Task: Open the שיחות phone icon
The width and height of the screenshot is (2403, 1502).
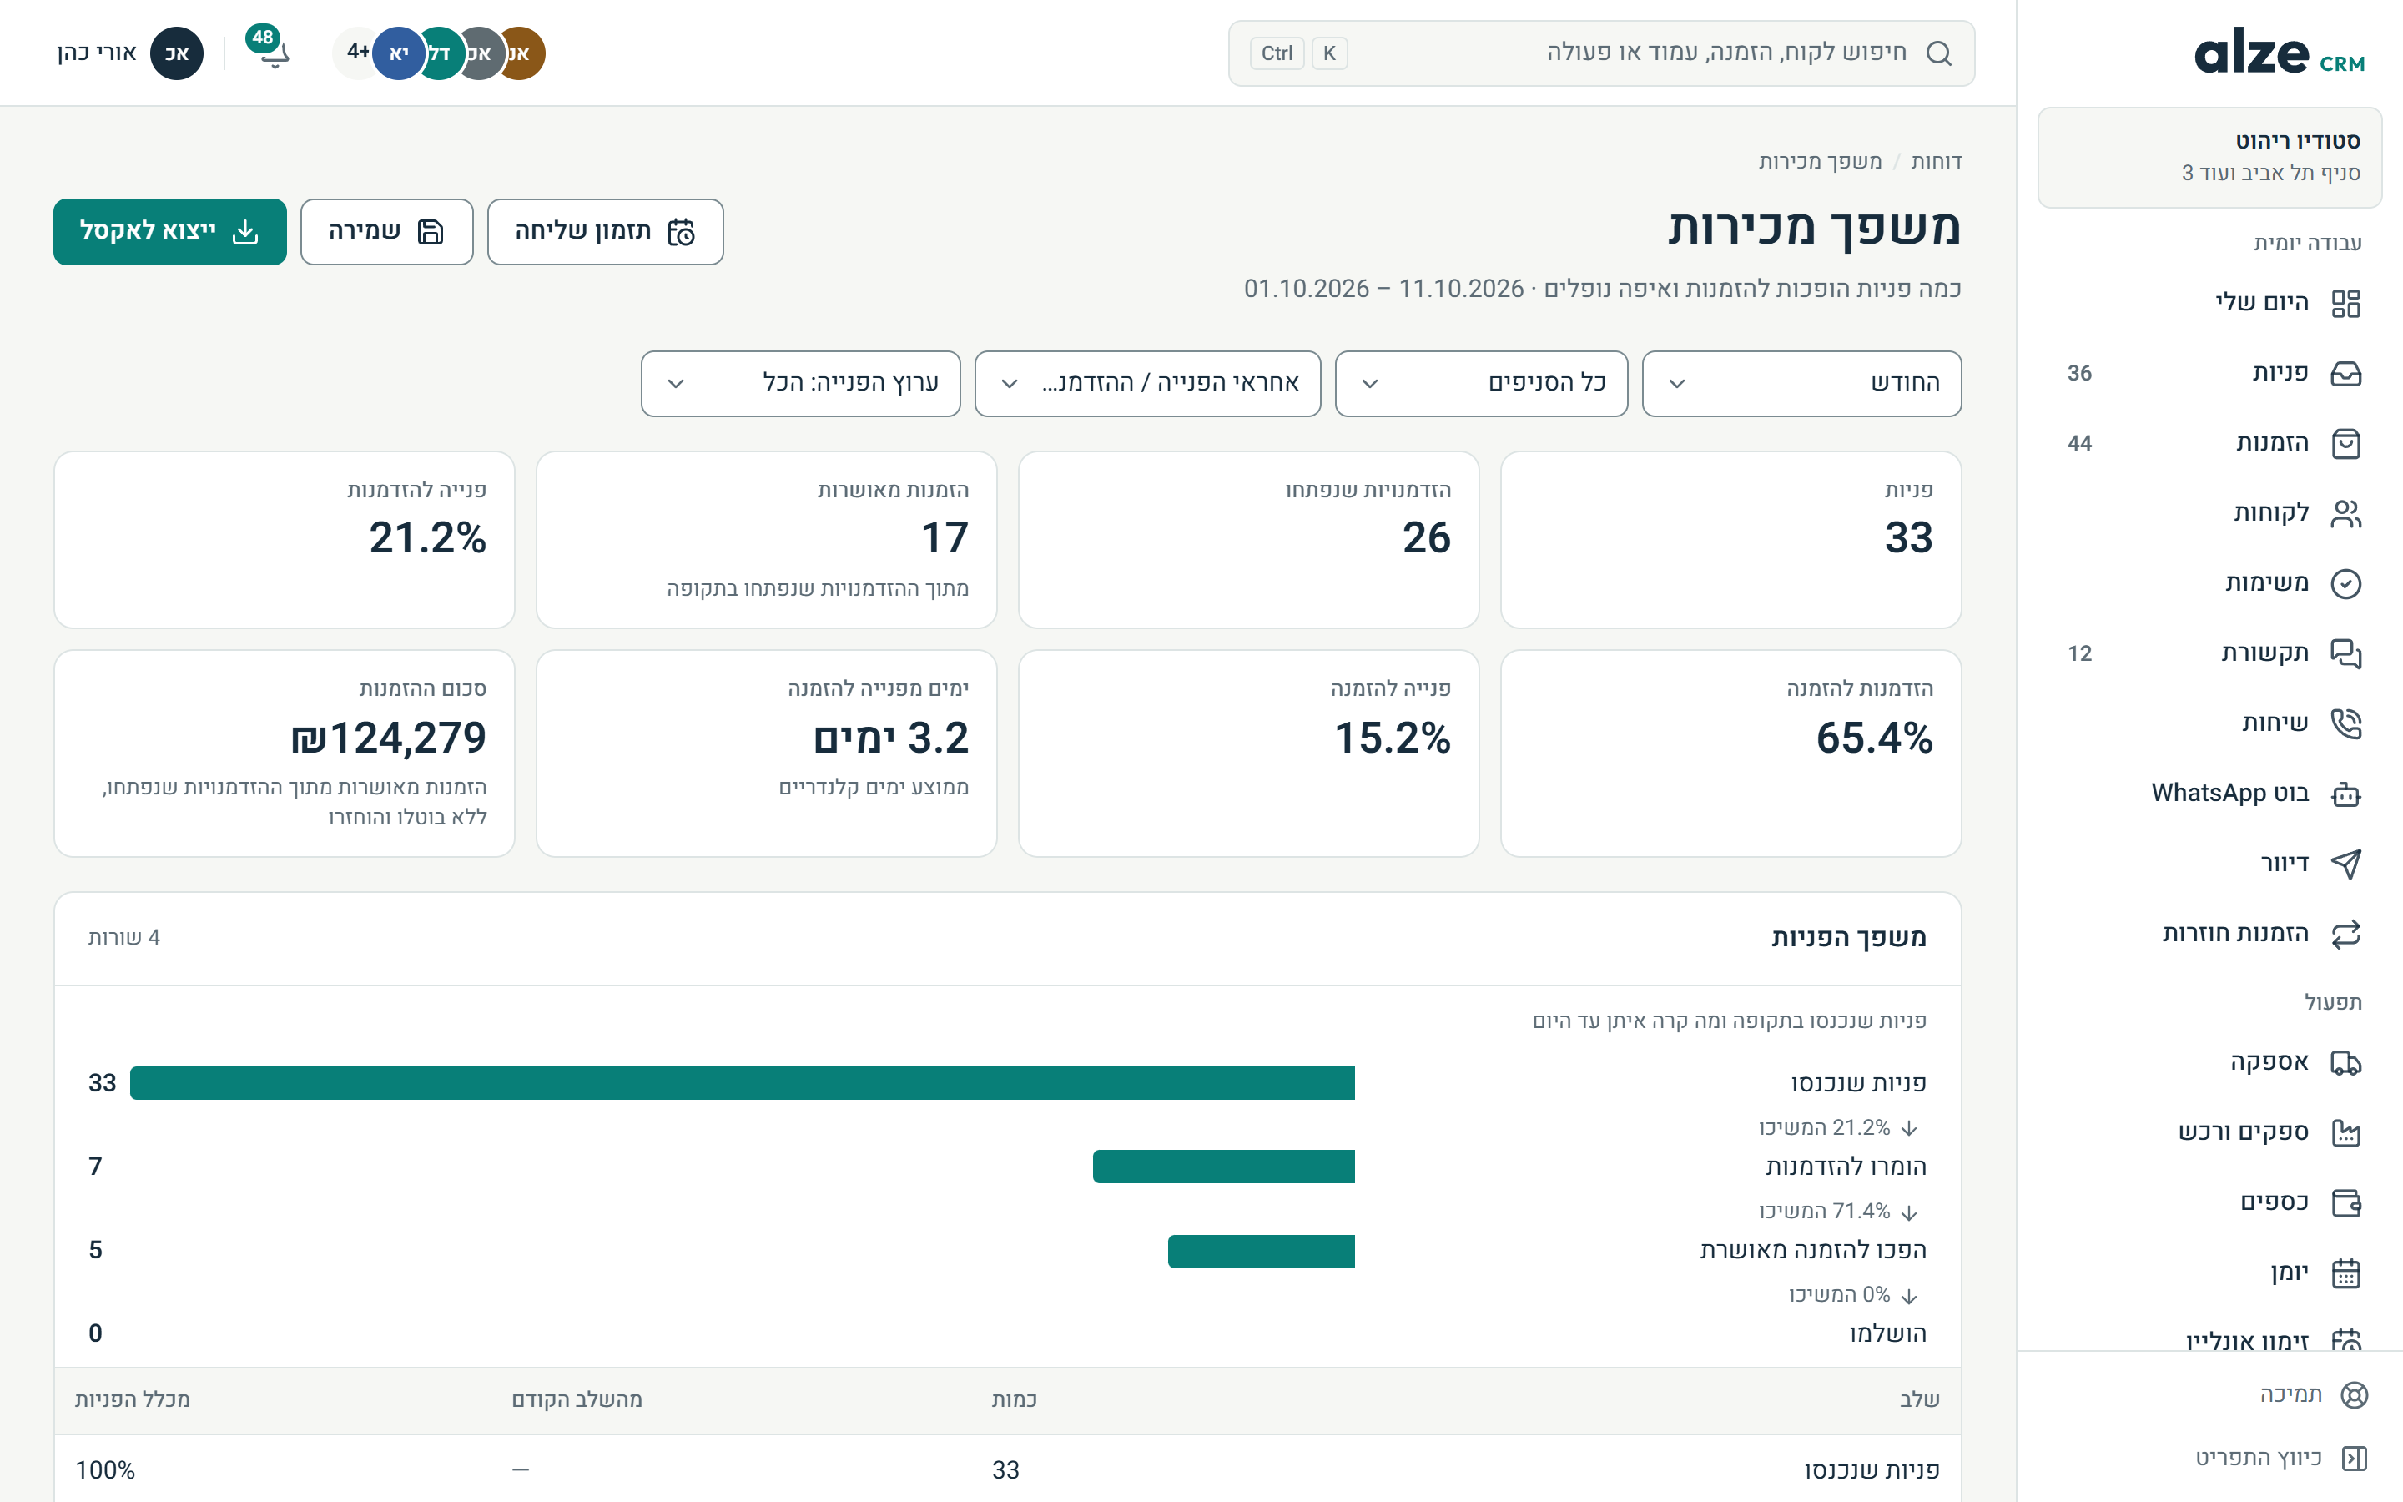Action: pyautogui.click(x=2345, y=723)
